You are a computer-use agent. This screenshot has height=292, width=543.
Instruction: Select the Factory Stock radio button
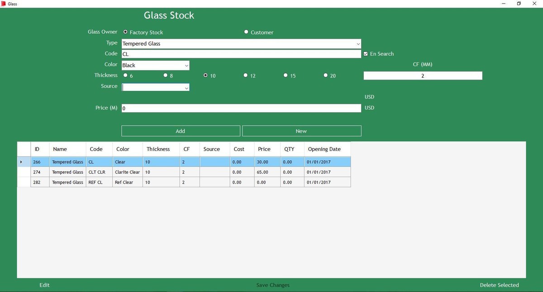tap(126, 32)
